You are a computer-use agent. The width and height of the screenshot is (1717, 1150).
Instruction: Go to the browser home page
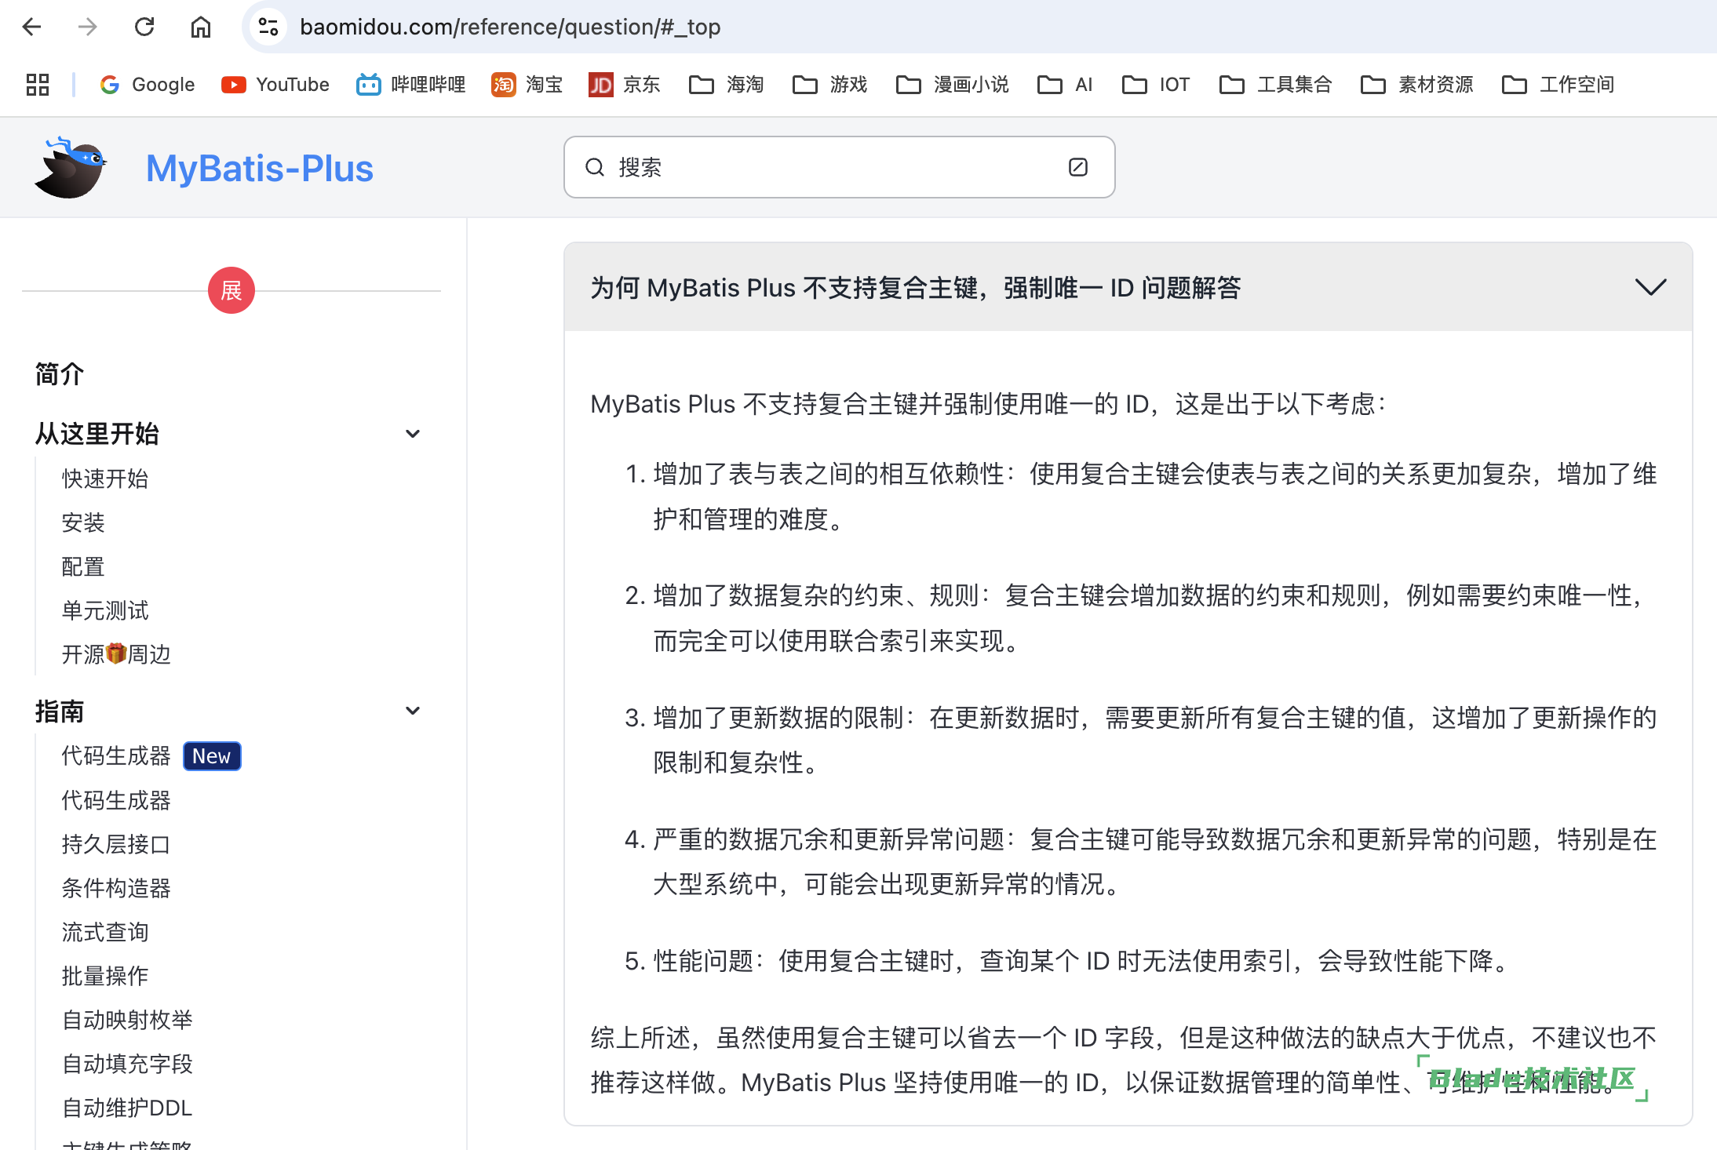[201, 27]
